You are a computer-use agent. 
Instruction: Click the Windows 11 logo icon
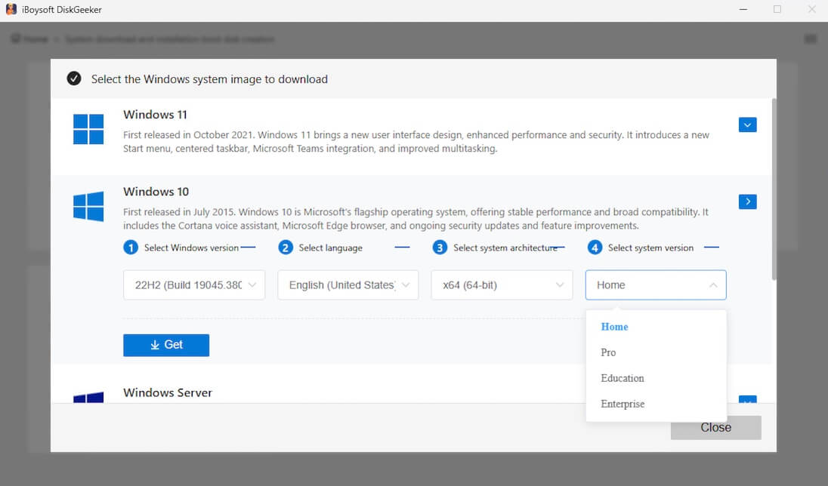pos(88,129)
